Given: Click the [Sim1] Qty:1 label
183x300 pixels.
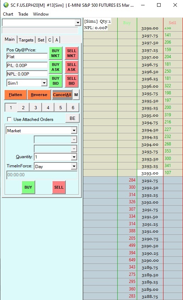Looking at the screenshot, I should point(97,21).
